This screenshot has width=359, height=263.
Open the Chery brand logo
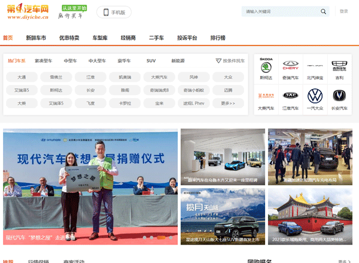tap(291, 65)
